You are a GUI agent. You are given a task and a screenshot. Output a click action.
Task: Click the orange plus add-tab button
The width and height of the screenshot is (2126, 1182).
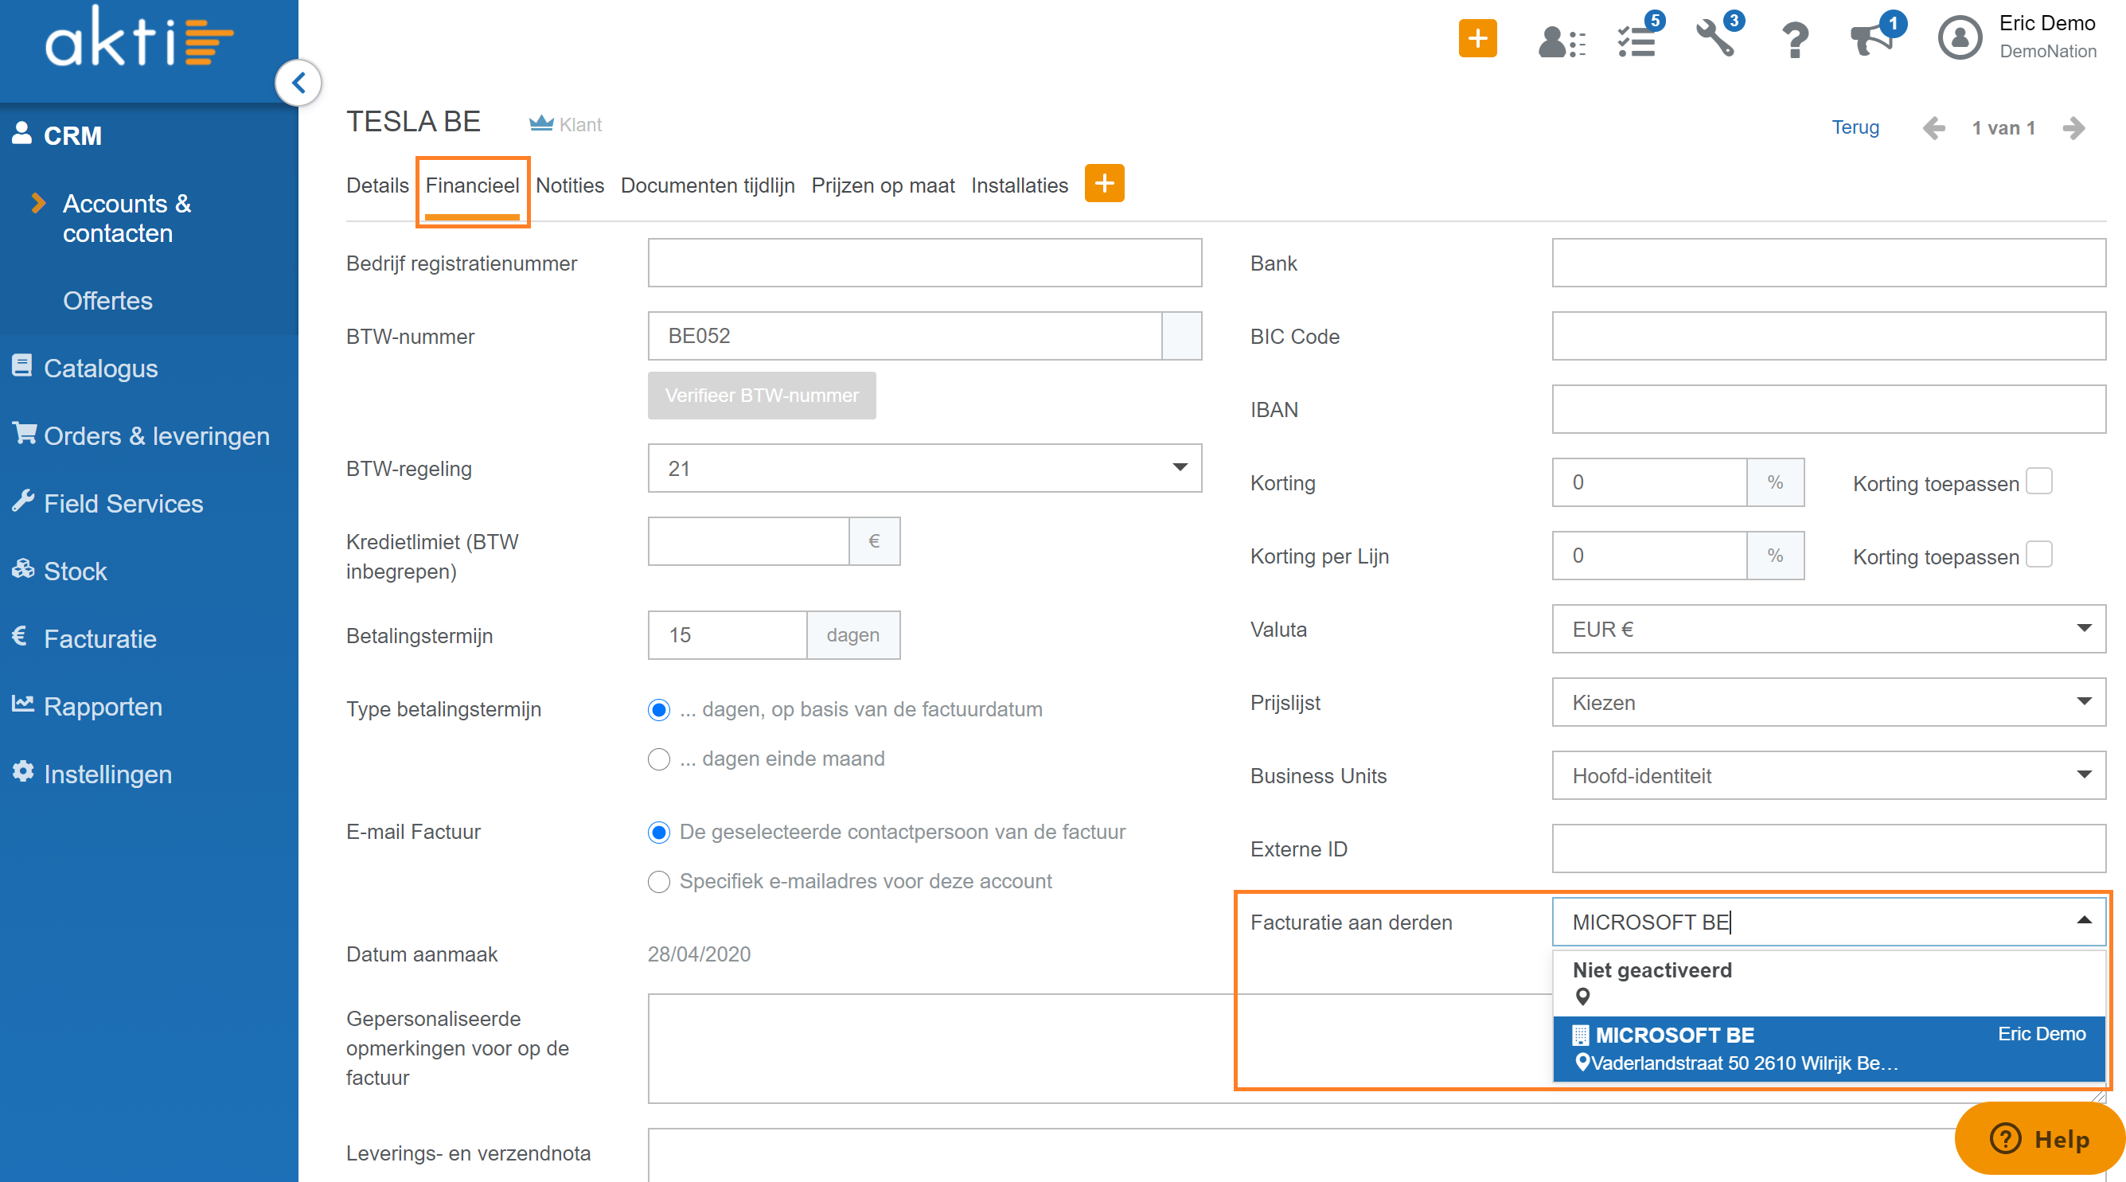[1104, 183]
